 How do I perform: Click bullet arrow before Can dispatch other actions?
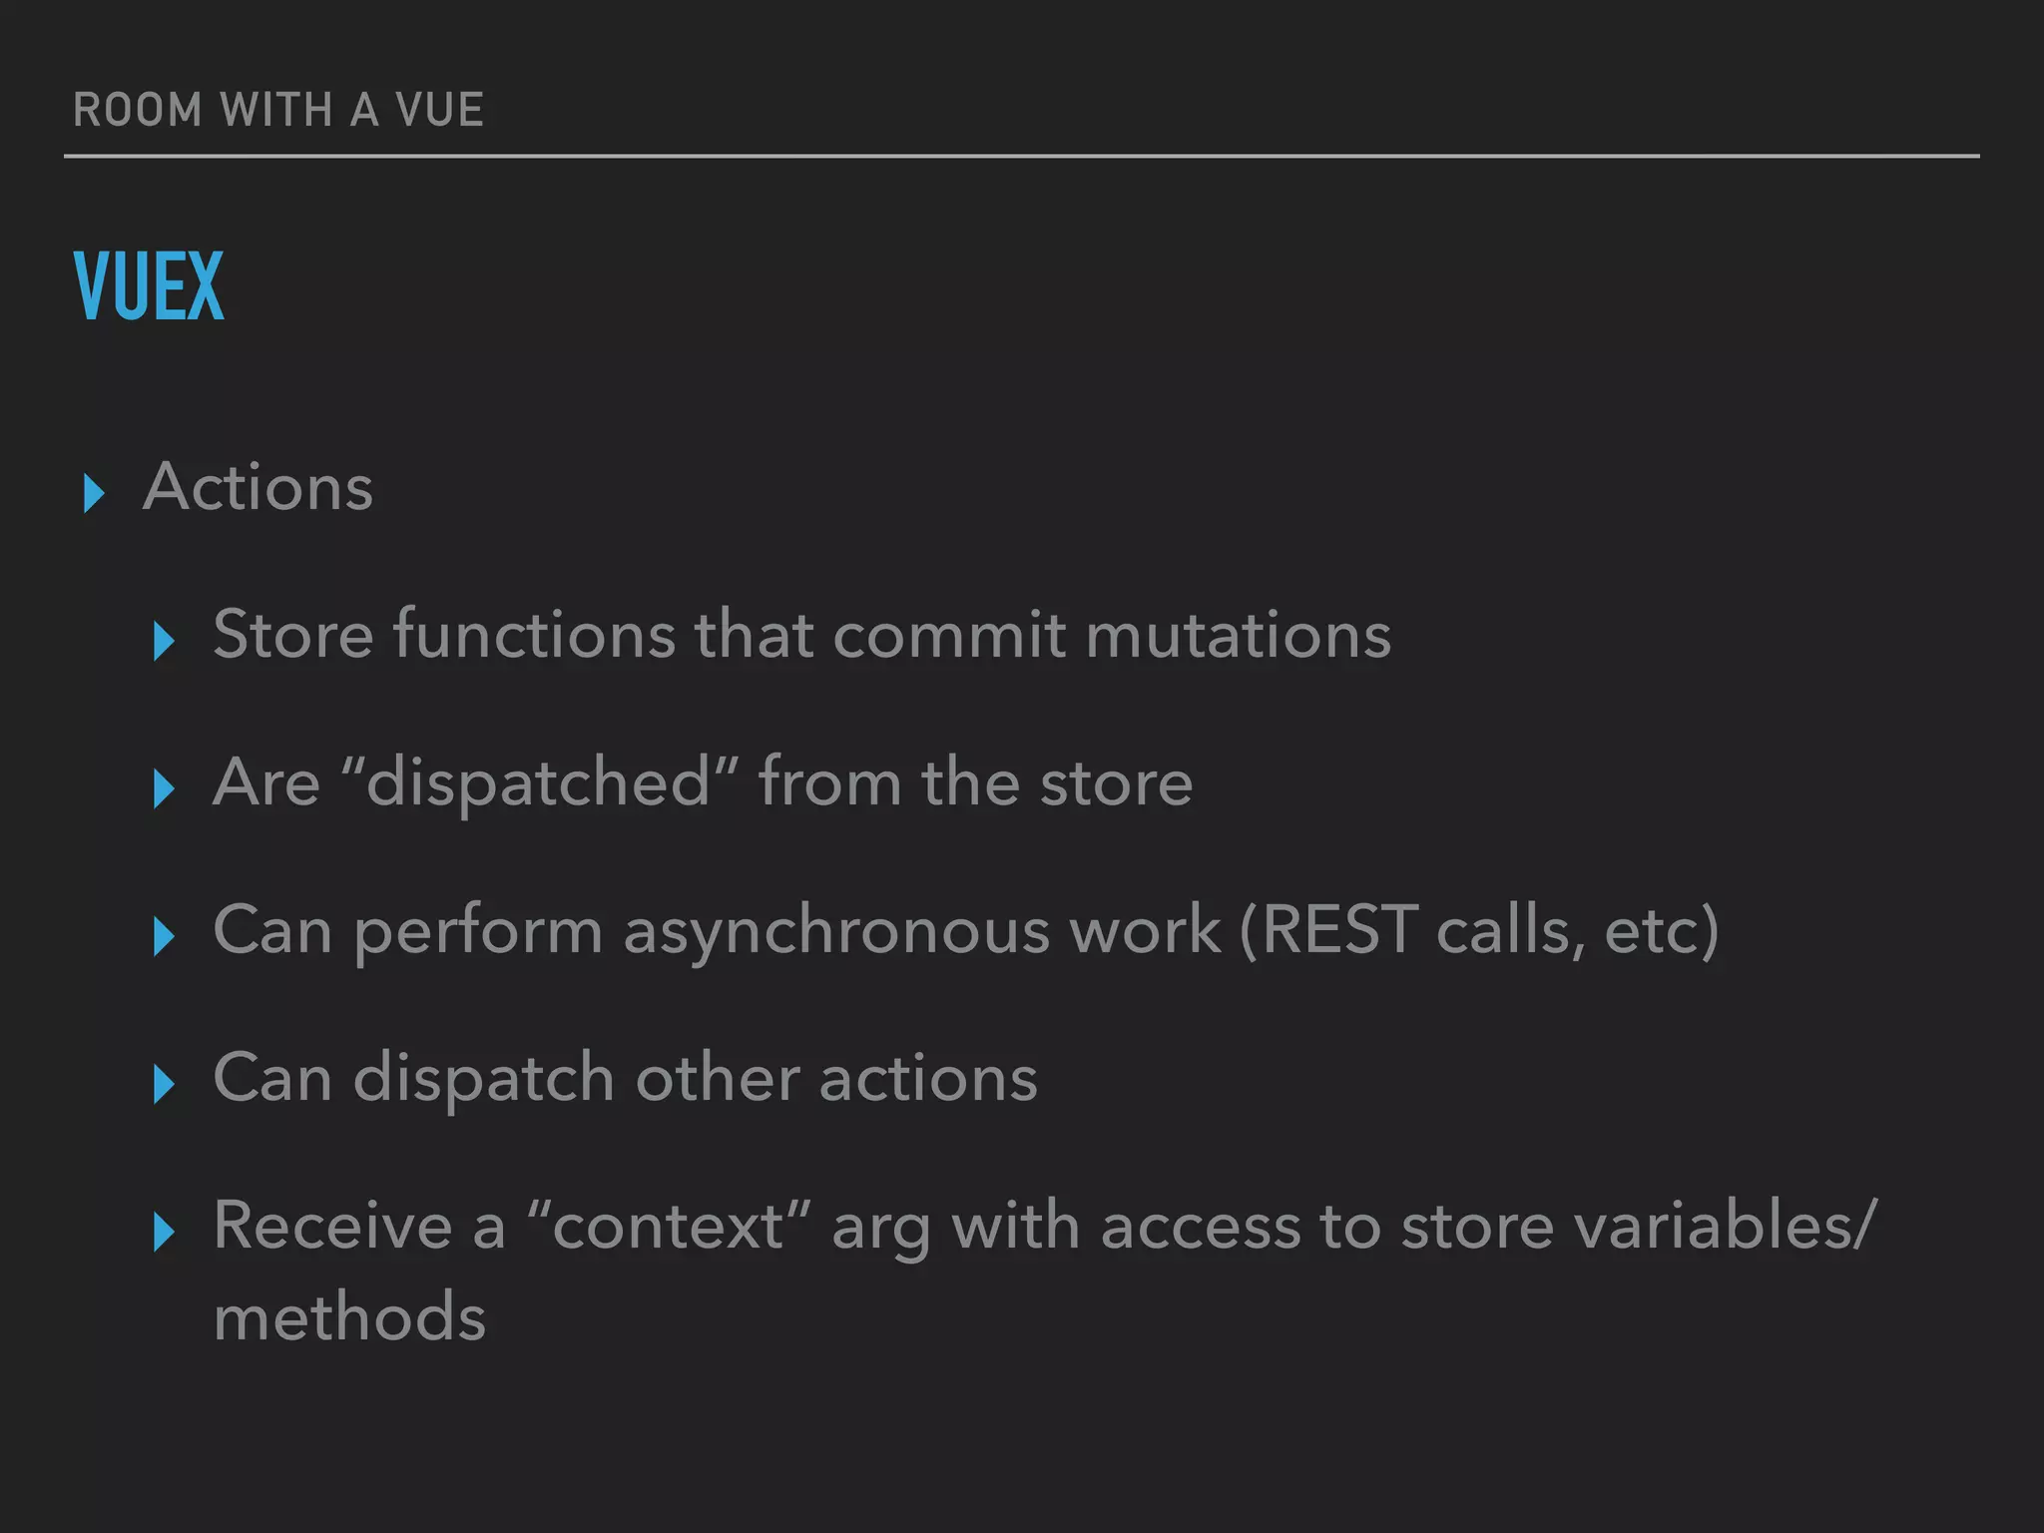(165, 1084)
